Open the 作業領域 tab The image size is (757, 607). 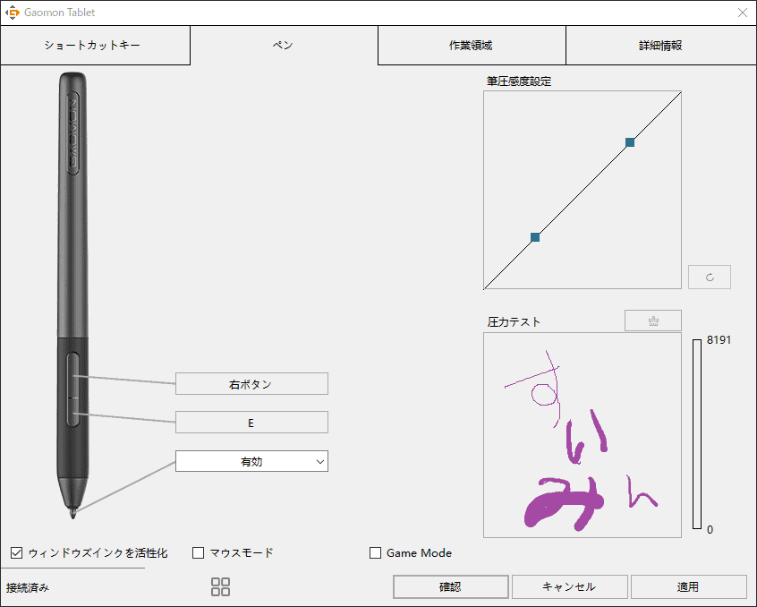[x=472, y=46]
